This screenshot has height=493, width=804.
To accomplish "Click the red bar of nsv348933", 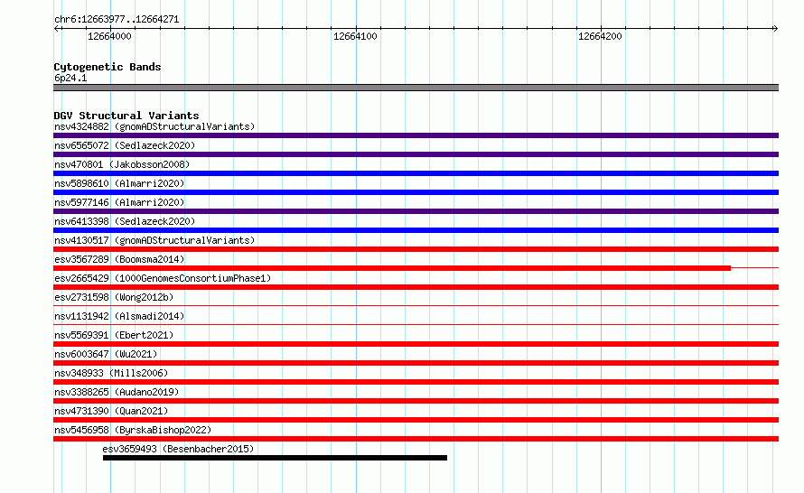I will point(416,382).
